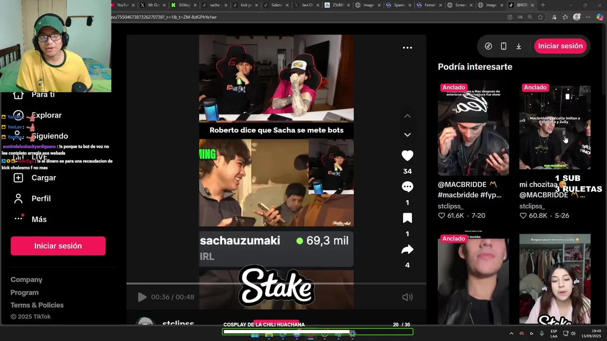Image resolution: width=607 pixels, height=341 pixels.
Task: Switch to the Female browser tab
Action: pyautogui.click(x=431, y=5)
